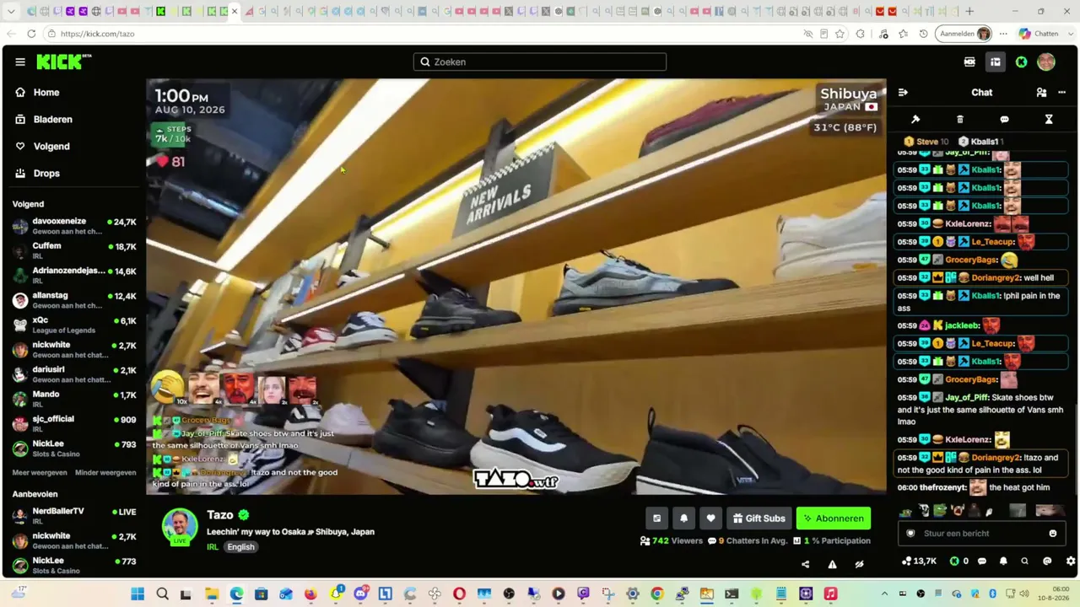Toggle the follow heart button for Tazo
1080x607 pixels.
(710, 518)
